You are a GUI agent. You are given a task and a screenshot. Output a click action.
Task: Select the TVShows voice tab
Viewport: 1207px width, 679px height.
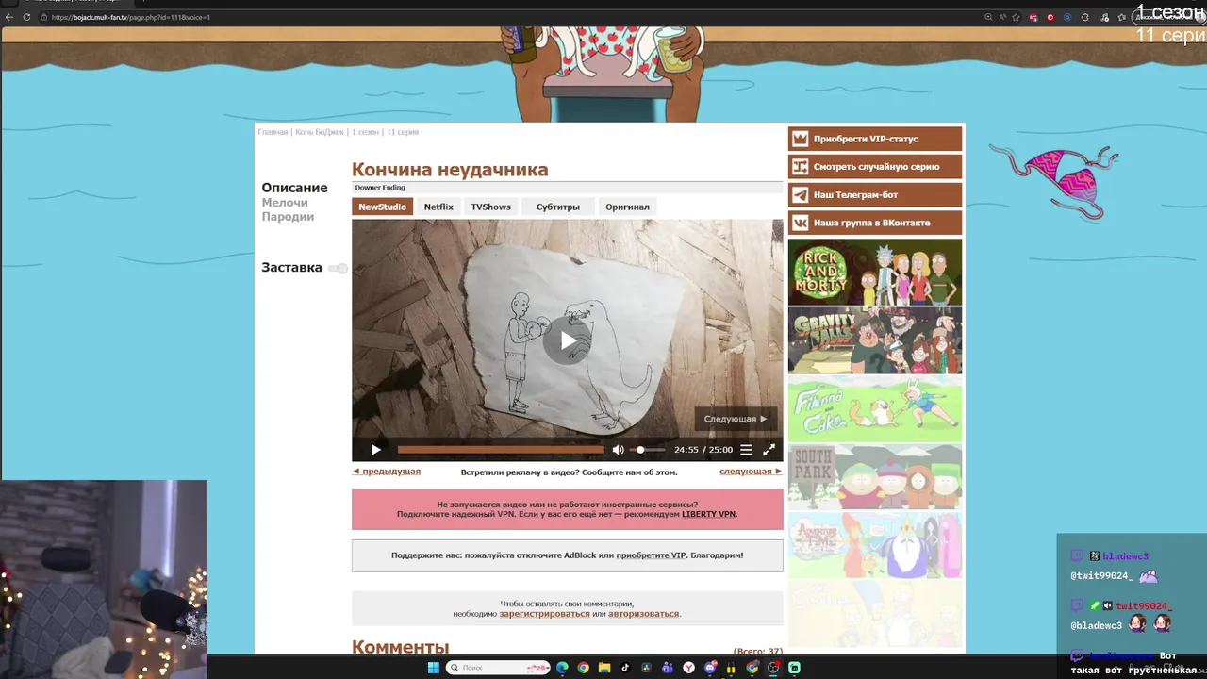(491, 207)
